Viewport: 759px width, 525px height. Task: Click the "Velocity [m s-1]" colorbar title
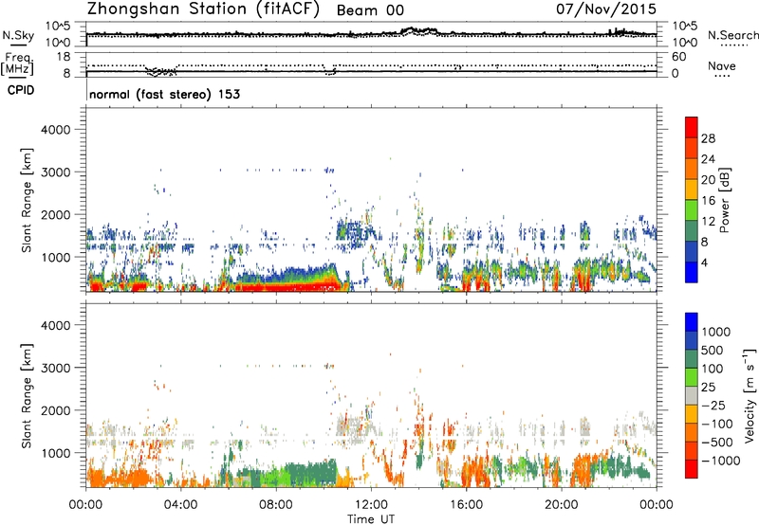click(750, 396)
